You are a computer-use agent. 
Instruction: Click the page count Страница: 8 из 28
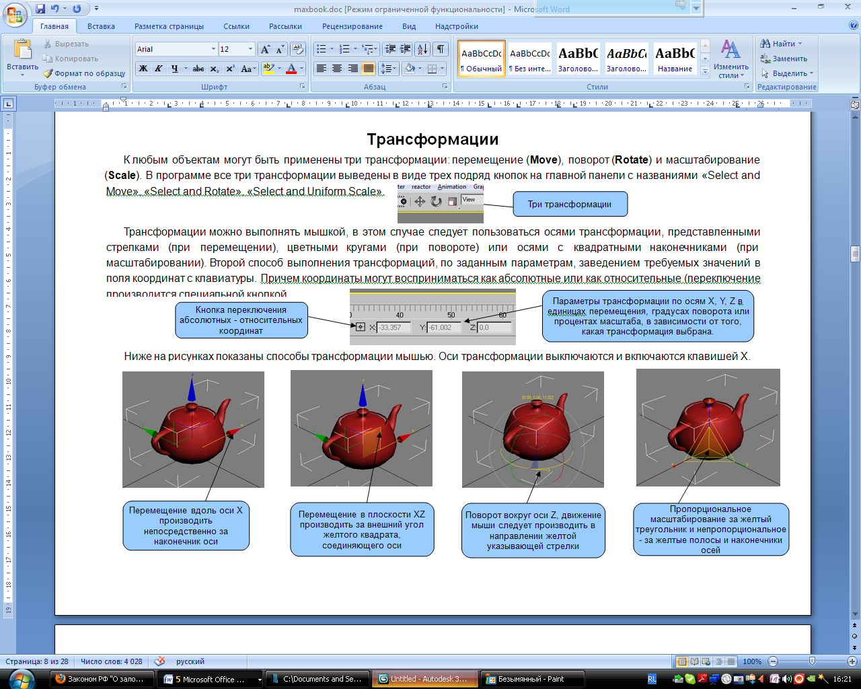point(37,661)
